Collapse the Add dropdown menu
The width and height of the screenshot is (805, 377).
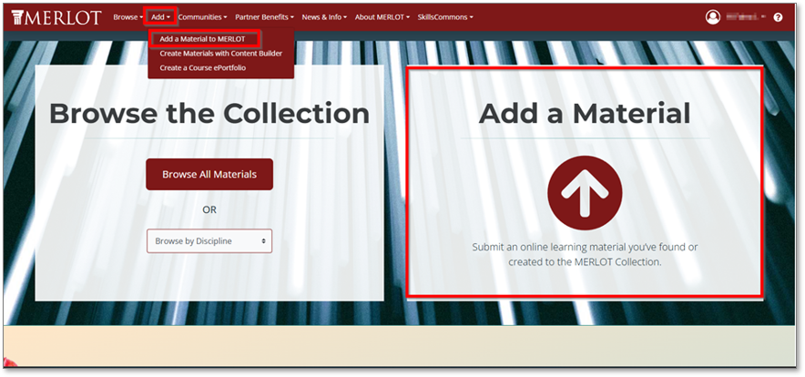[x=160, y=17]
